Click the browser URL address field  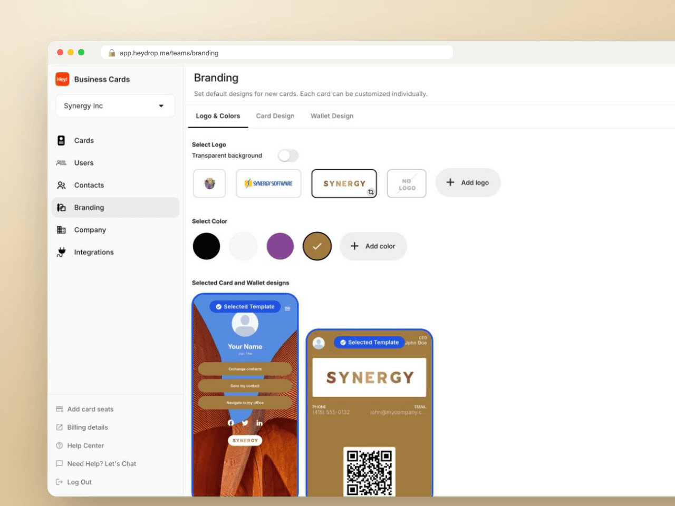277,53
